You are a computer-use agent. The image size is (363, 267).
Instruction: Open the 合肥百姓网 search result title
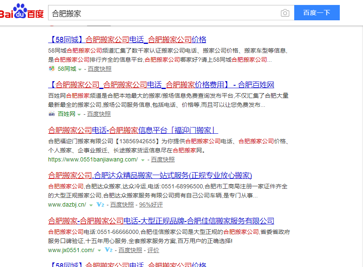161,85
